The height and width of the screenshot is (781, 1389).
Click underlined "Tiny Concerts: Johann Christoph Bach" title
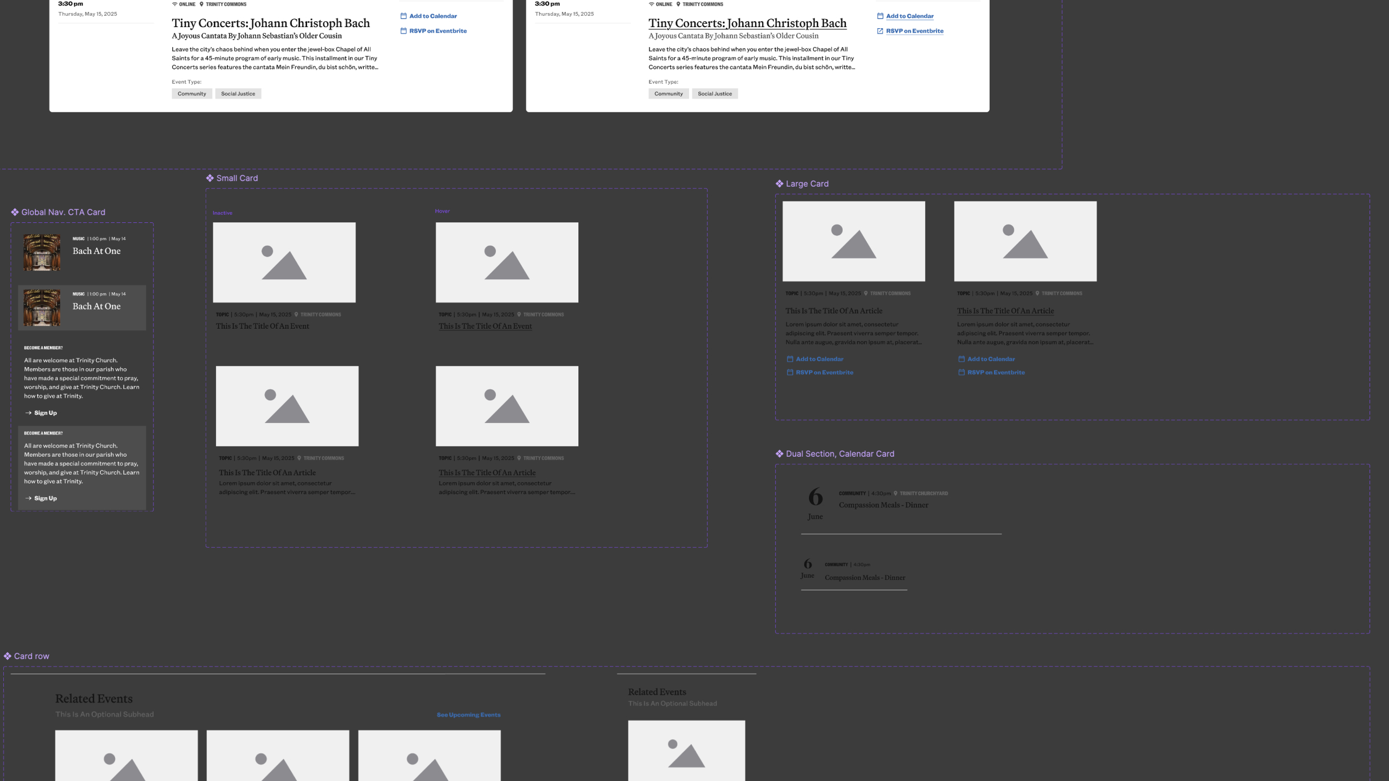tap(747, 23)
